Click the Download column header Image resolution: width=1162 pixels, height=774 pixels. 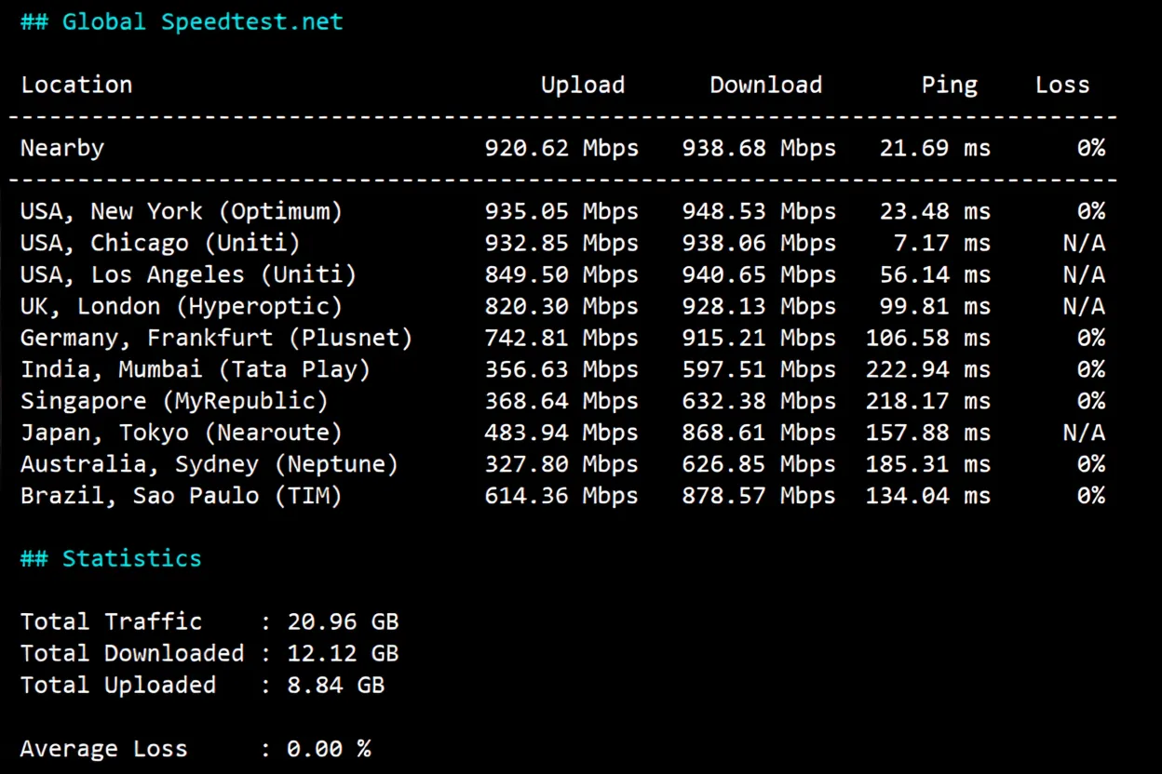click(x=765, y=85)
